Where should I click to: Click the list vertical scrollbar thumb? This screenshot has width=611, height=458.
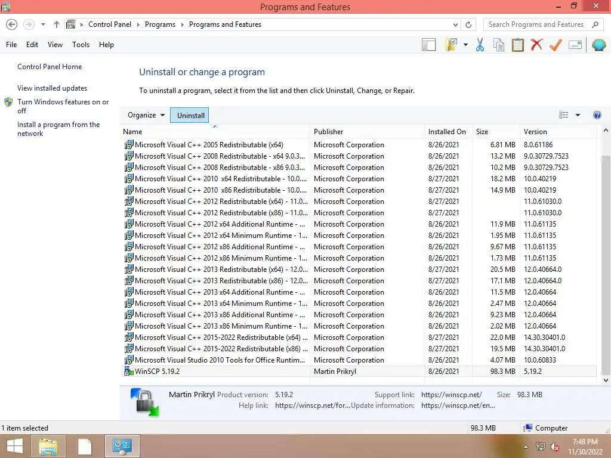(605, 265)
